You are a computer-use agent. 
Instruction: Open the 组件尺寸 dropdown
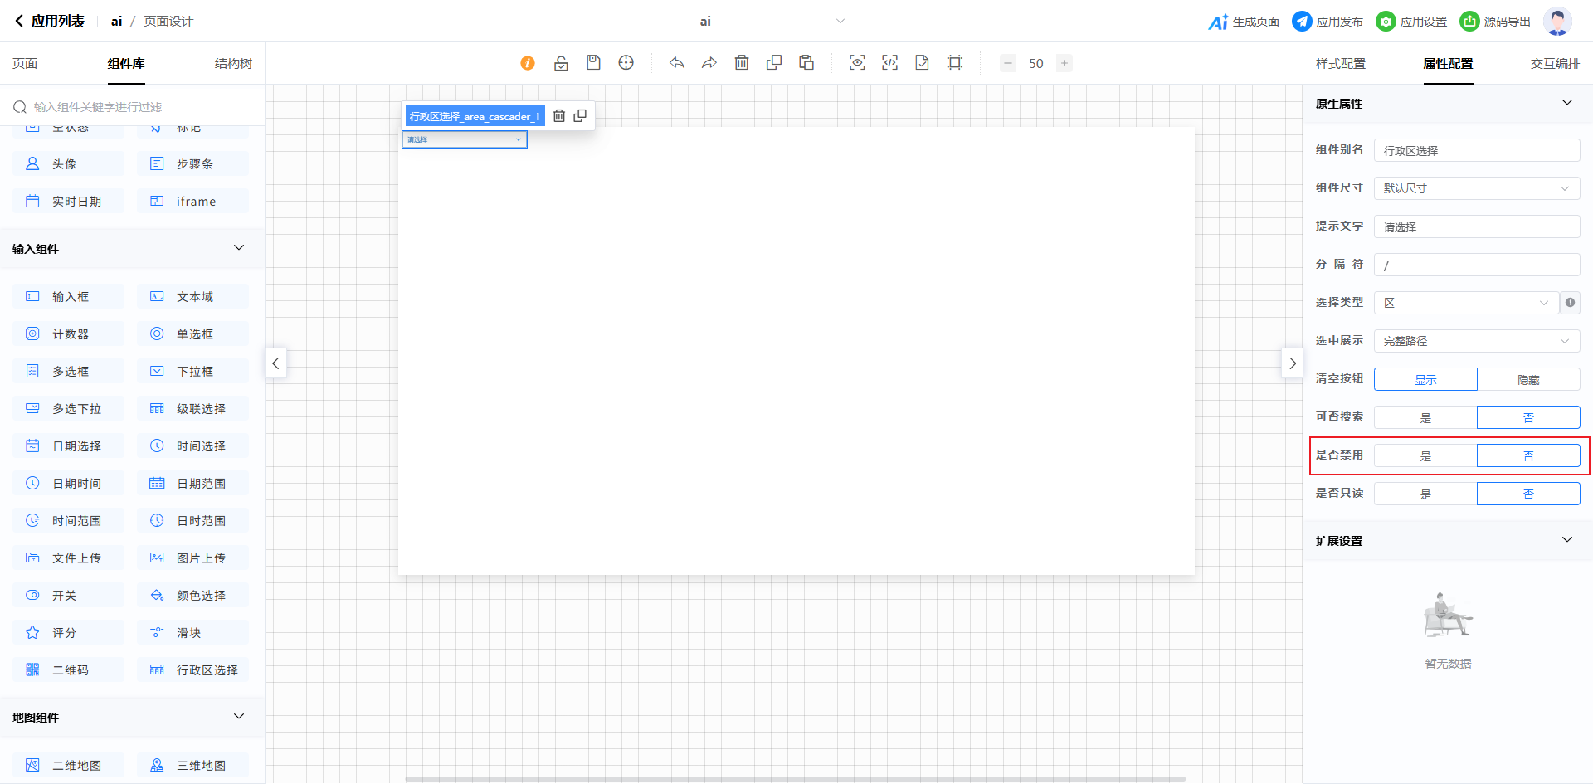tap(1476, 188)
